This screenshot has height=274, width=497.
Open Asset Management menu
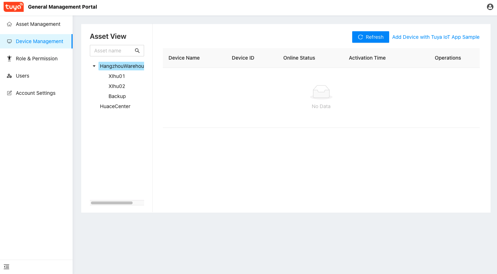click(x=38, y=24)
